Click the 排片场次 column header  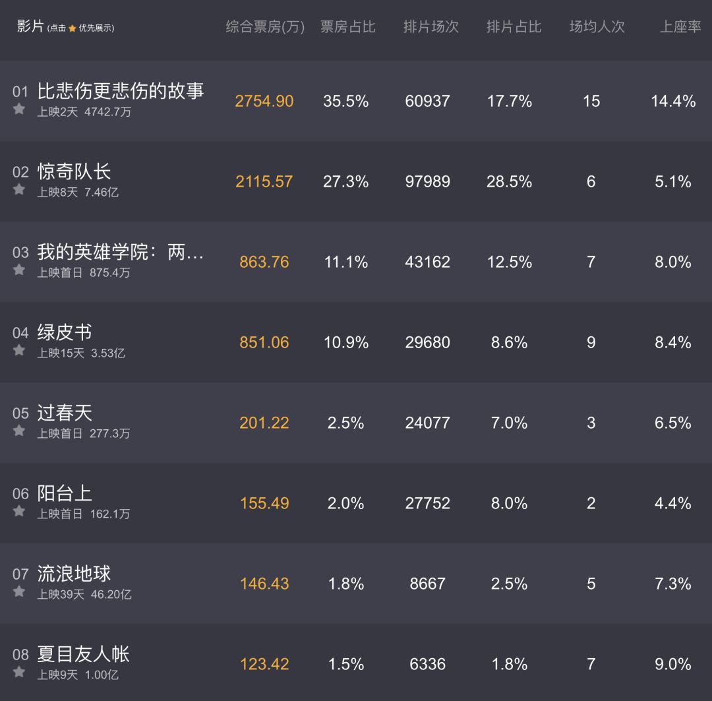(x=430, y=27)
